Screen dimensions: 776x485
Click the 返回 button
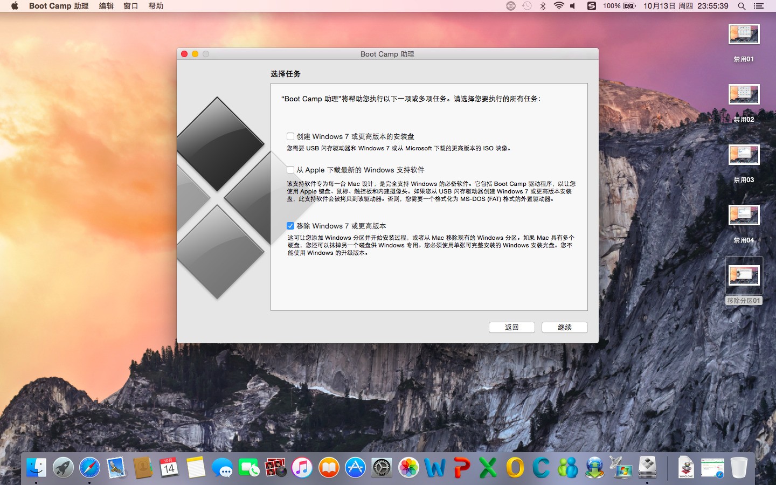511,327
